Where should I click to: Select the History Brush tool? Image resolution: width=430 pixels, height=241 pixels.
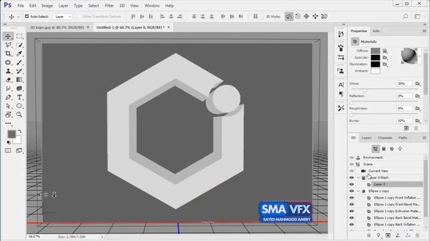click(x=19, y=71)
